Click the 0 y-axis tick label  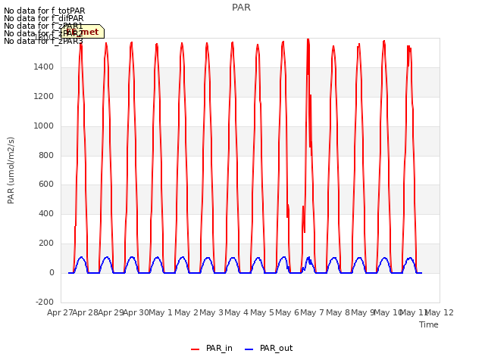52,272
